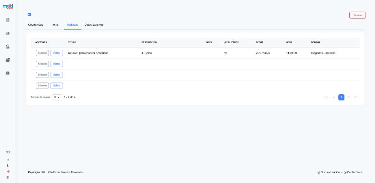
Task: Switch to the Items tab
Action: 55,25
